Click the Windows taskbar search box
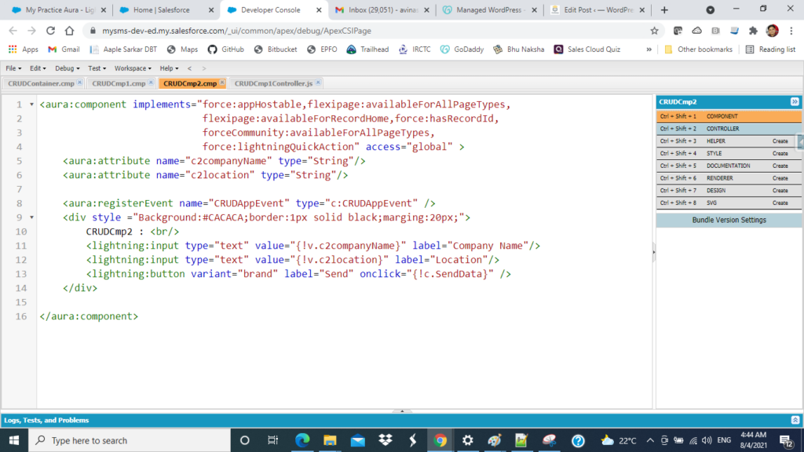This screenshot has width=804, height=452. [130, 440]
